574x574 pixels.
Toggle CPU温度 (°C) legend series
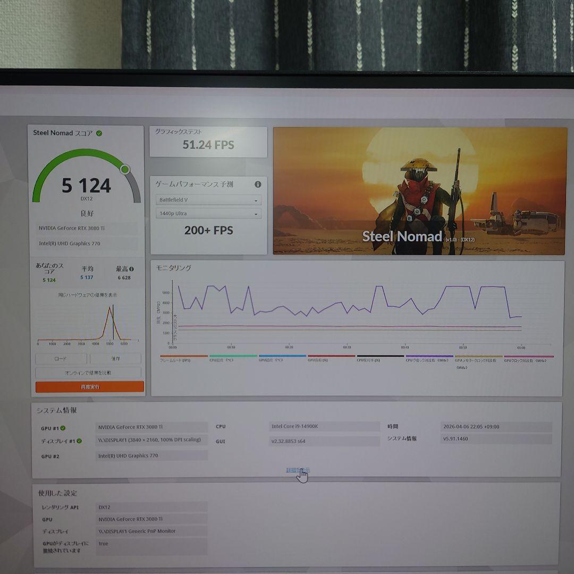(233, 358)
